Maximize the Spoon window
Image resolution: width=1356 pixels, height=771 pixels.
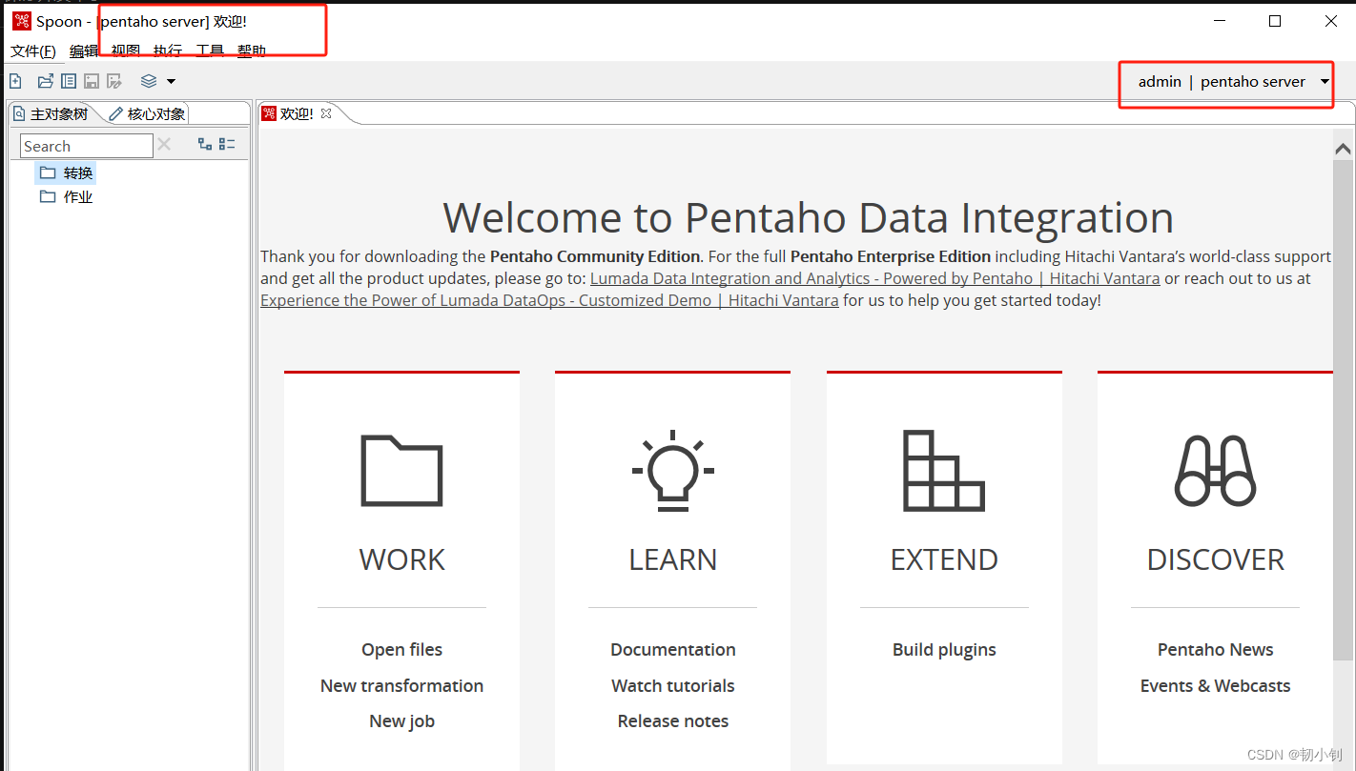1275,21
